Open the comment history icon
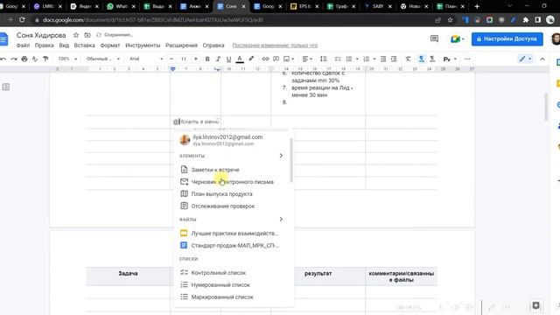 point(434,38)
